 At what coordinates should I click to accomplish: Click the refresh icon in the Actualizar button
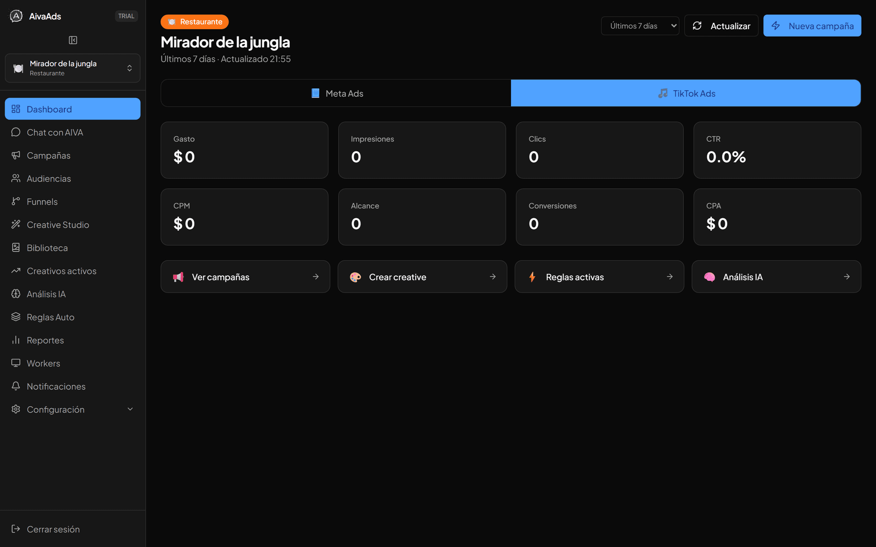pos(697,26)
